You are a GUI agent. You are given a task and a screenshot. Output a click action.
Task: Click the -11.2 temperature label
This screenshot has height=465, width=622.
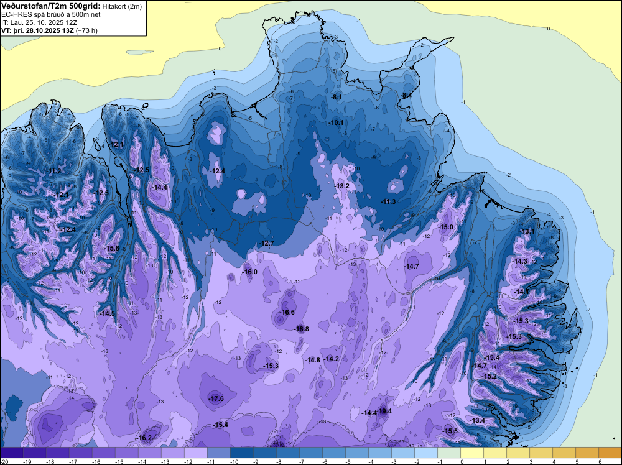click(53, 171)
